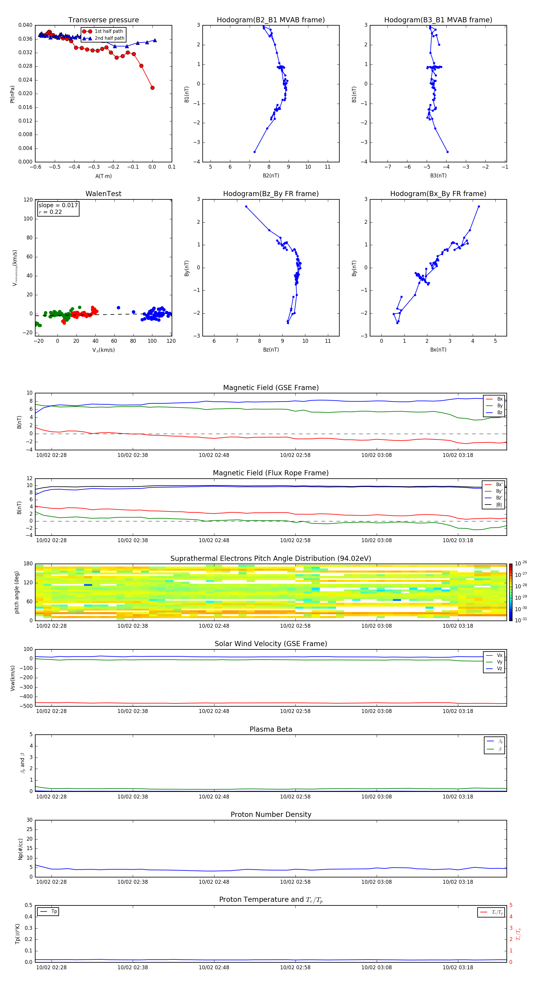Image resolution: width=542 pixels, height=994 pixels.
Task: Click the 'WalenTest' plot title
Action: tap(103, 194)
